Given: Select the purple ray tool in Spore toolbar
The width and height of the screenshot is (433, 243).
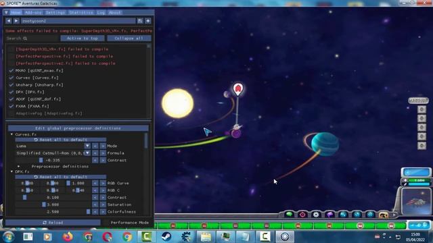Looking at the screenshot, I should point(329,215).
